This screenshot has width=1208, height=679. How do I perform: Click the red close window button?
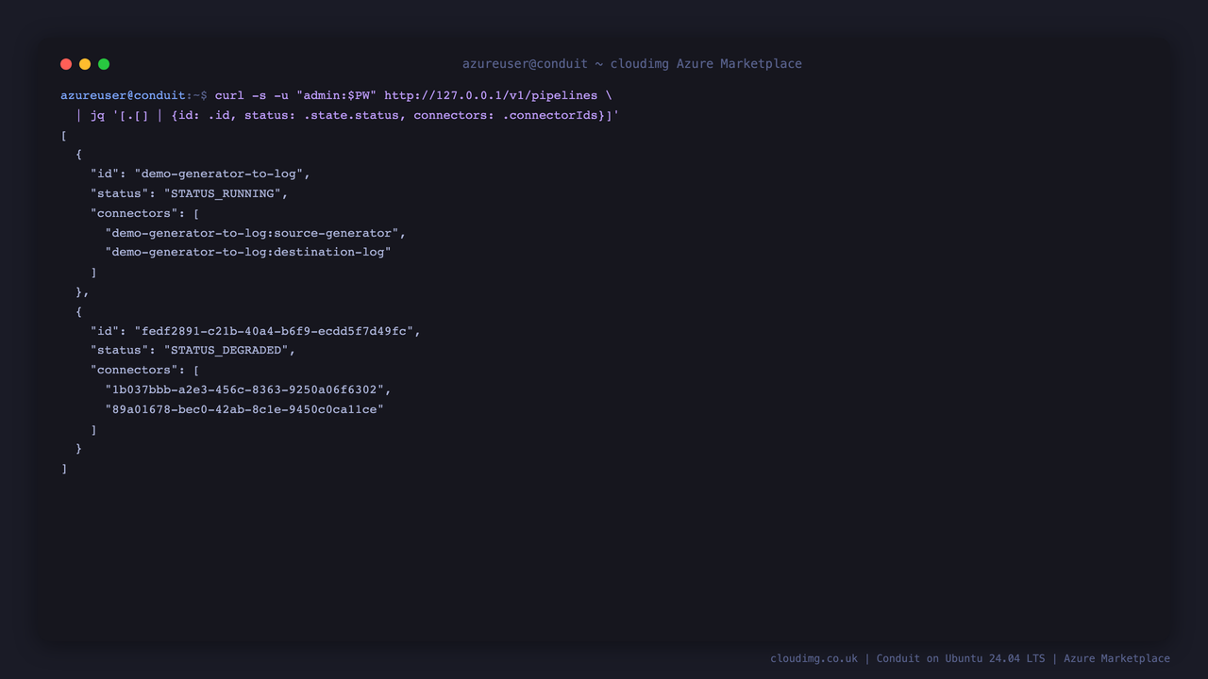coord(66,64)
